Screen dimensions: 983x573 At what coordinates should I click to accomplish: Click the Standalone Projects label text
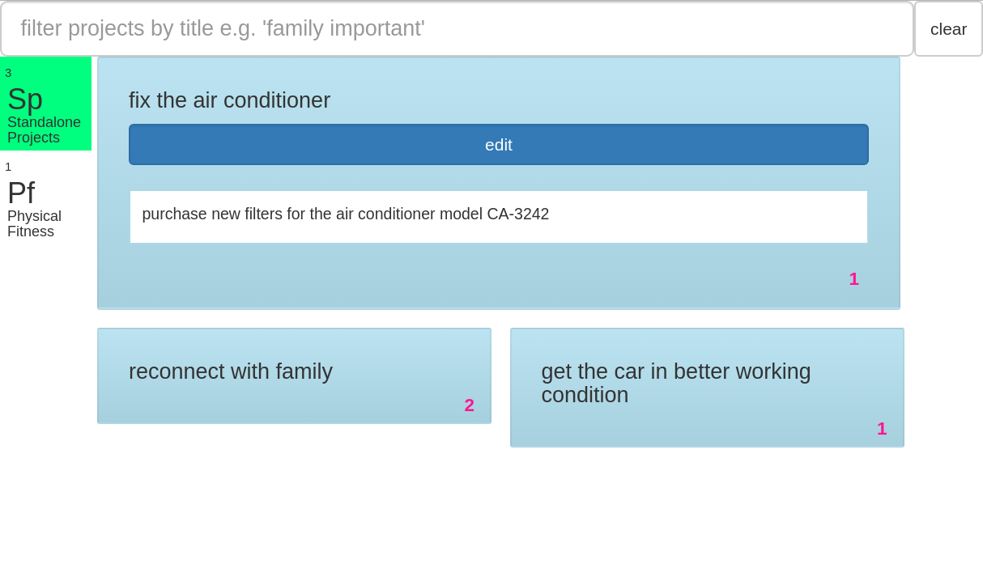coord(44,130)
